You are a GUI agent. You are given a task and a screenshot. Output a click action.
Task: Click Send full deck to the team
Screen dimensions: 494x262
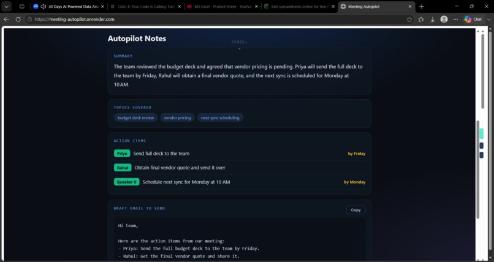pos(161,154)
